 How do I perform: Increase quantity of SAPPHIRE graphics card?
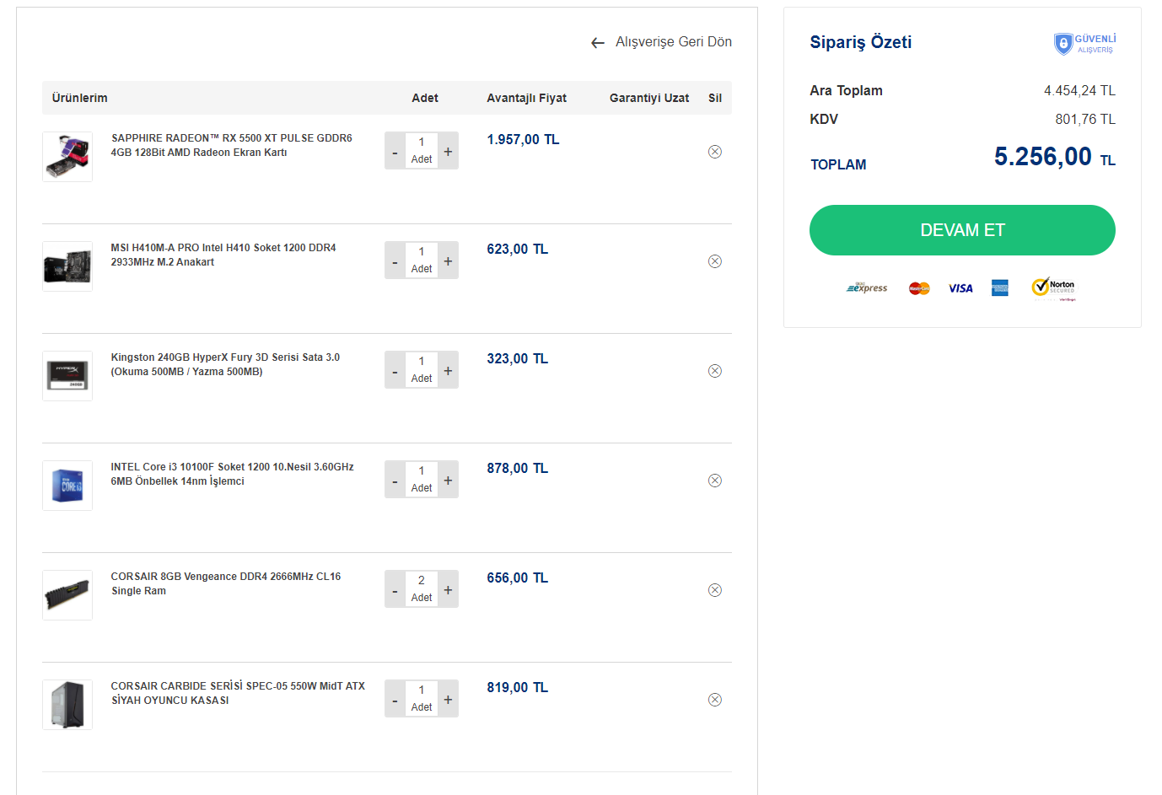448,152
